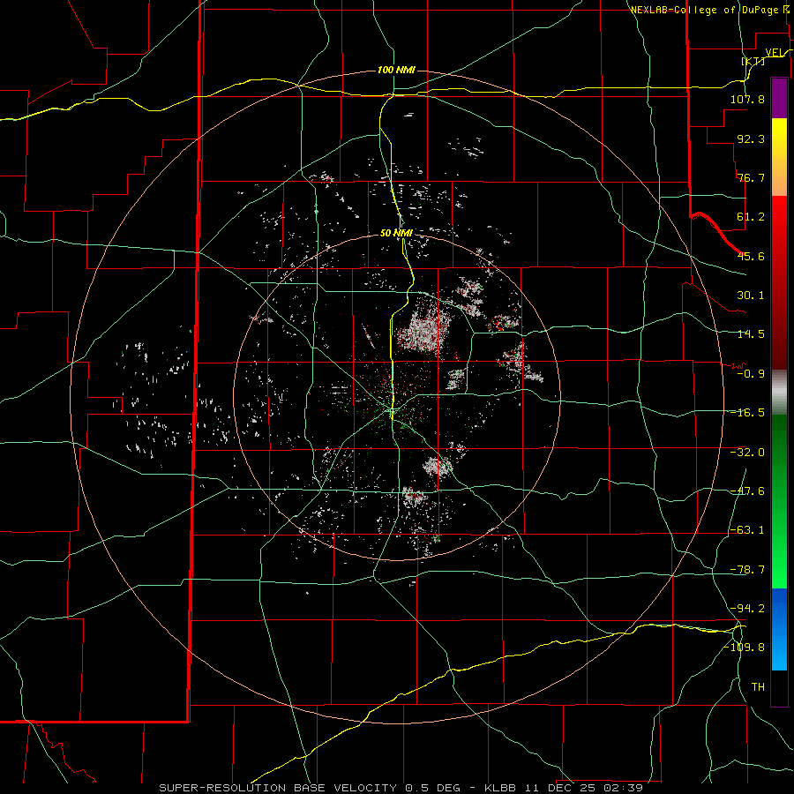Click the 14.5 velocity scale value
Viewport: 794px width, 794px height.
(751, 334)
